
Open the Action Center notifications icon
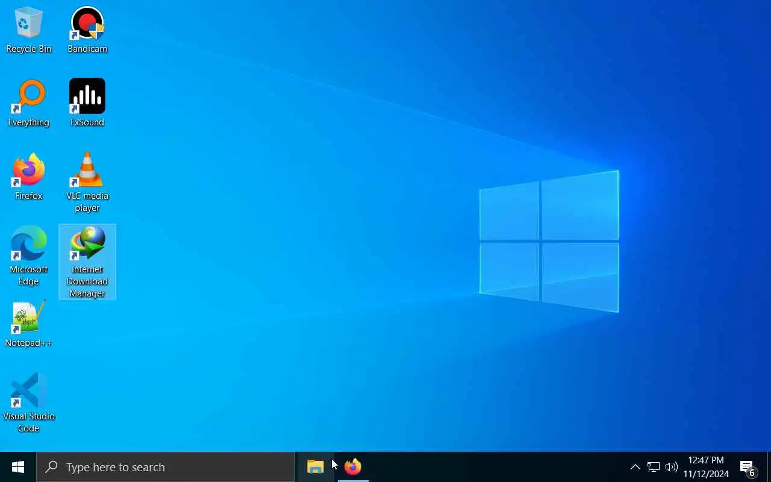[748, 467]
